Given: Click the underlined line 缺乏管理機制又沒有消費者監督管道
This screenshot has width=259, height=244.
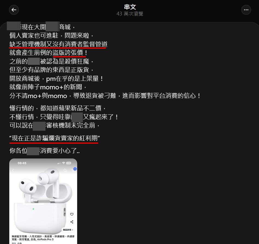Looking at the screenshot, I should pyautogui.click(x=58, y=44).
